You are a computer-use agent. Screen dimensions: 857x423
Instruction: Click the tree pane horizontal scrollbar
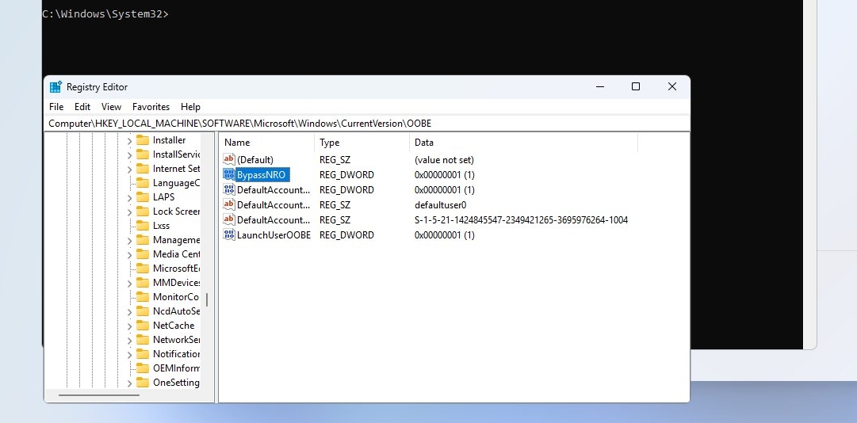coord(99,395)
